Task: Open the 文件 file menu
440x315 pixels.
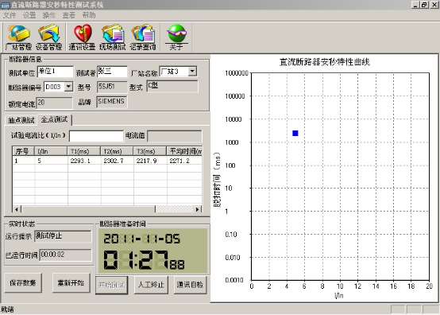Action: pos(10,15)
